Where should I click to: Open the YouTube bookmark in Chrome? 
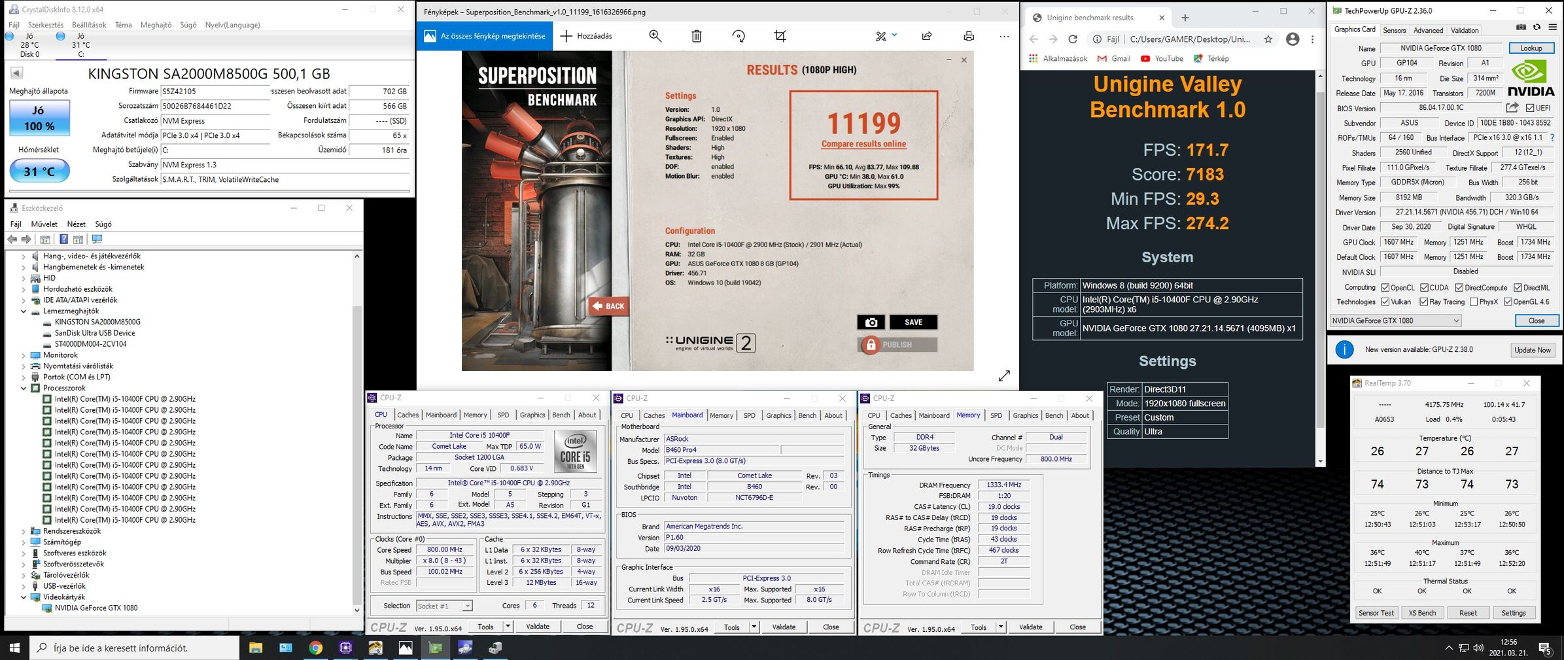(x=1162, y=58)
